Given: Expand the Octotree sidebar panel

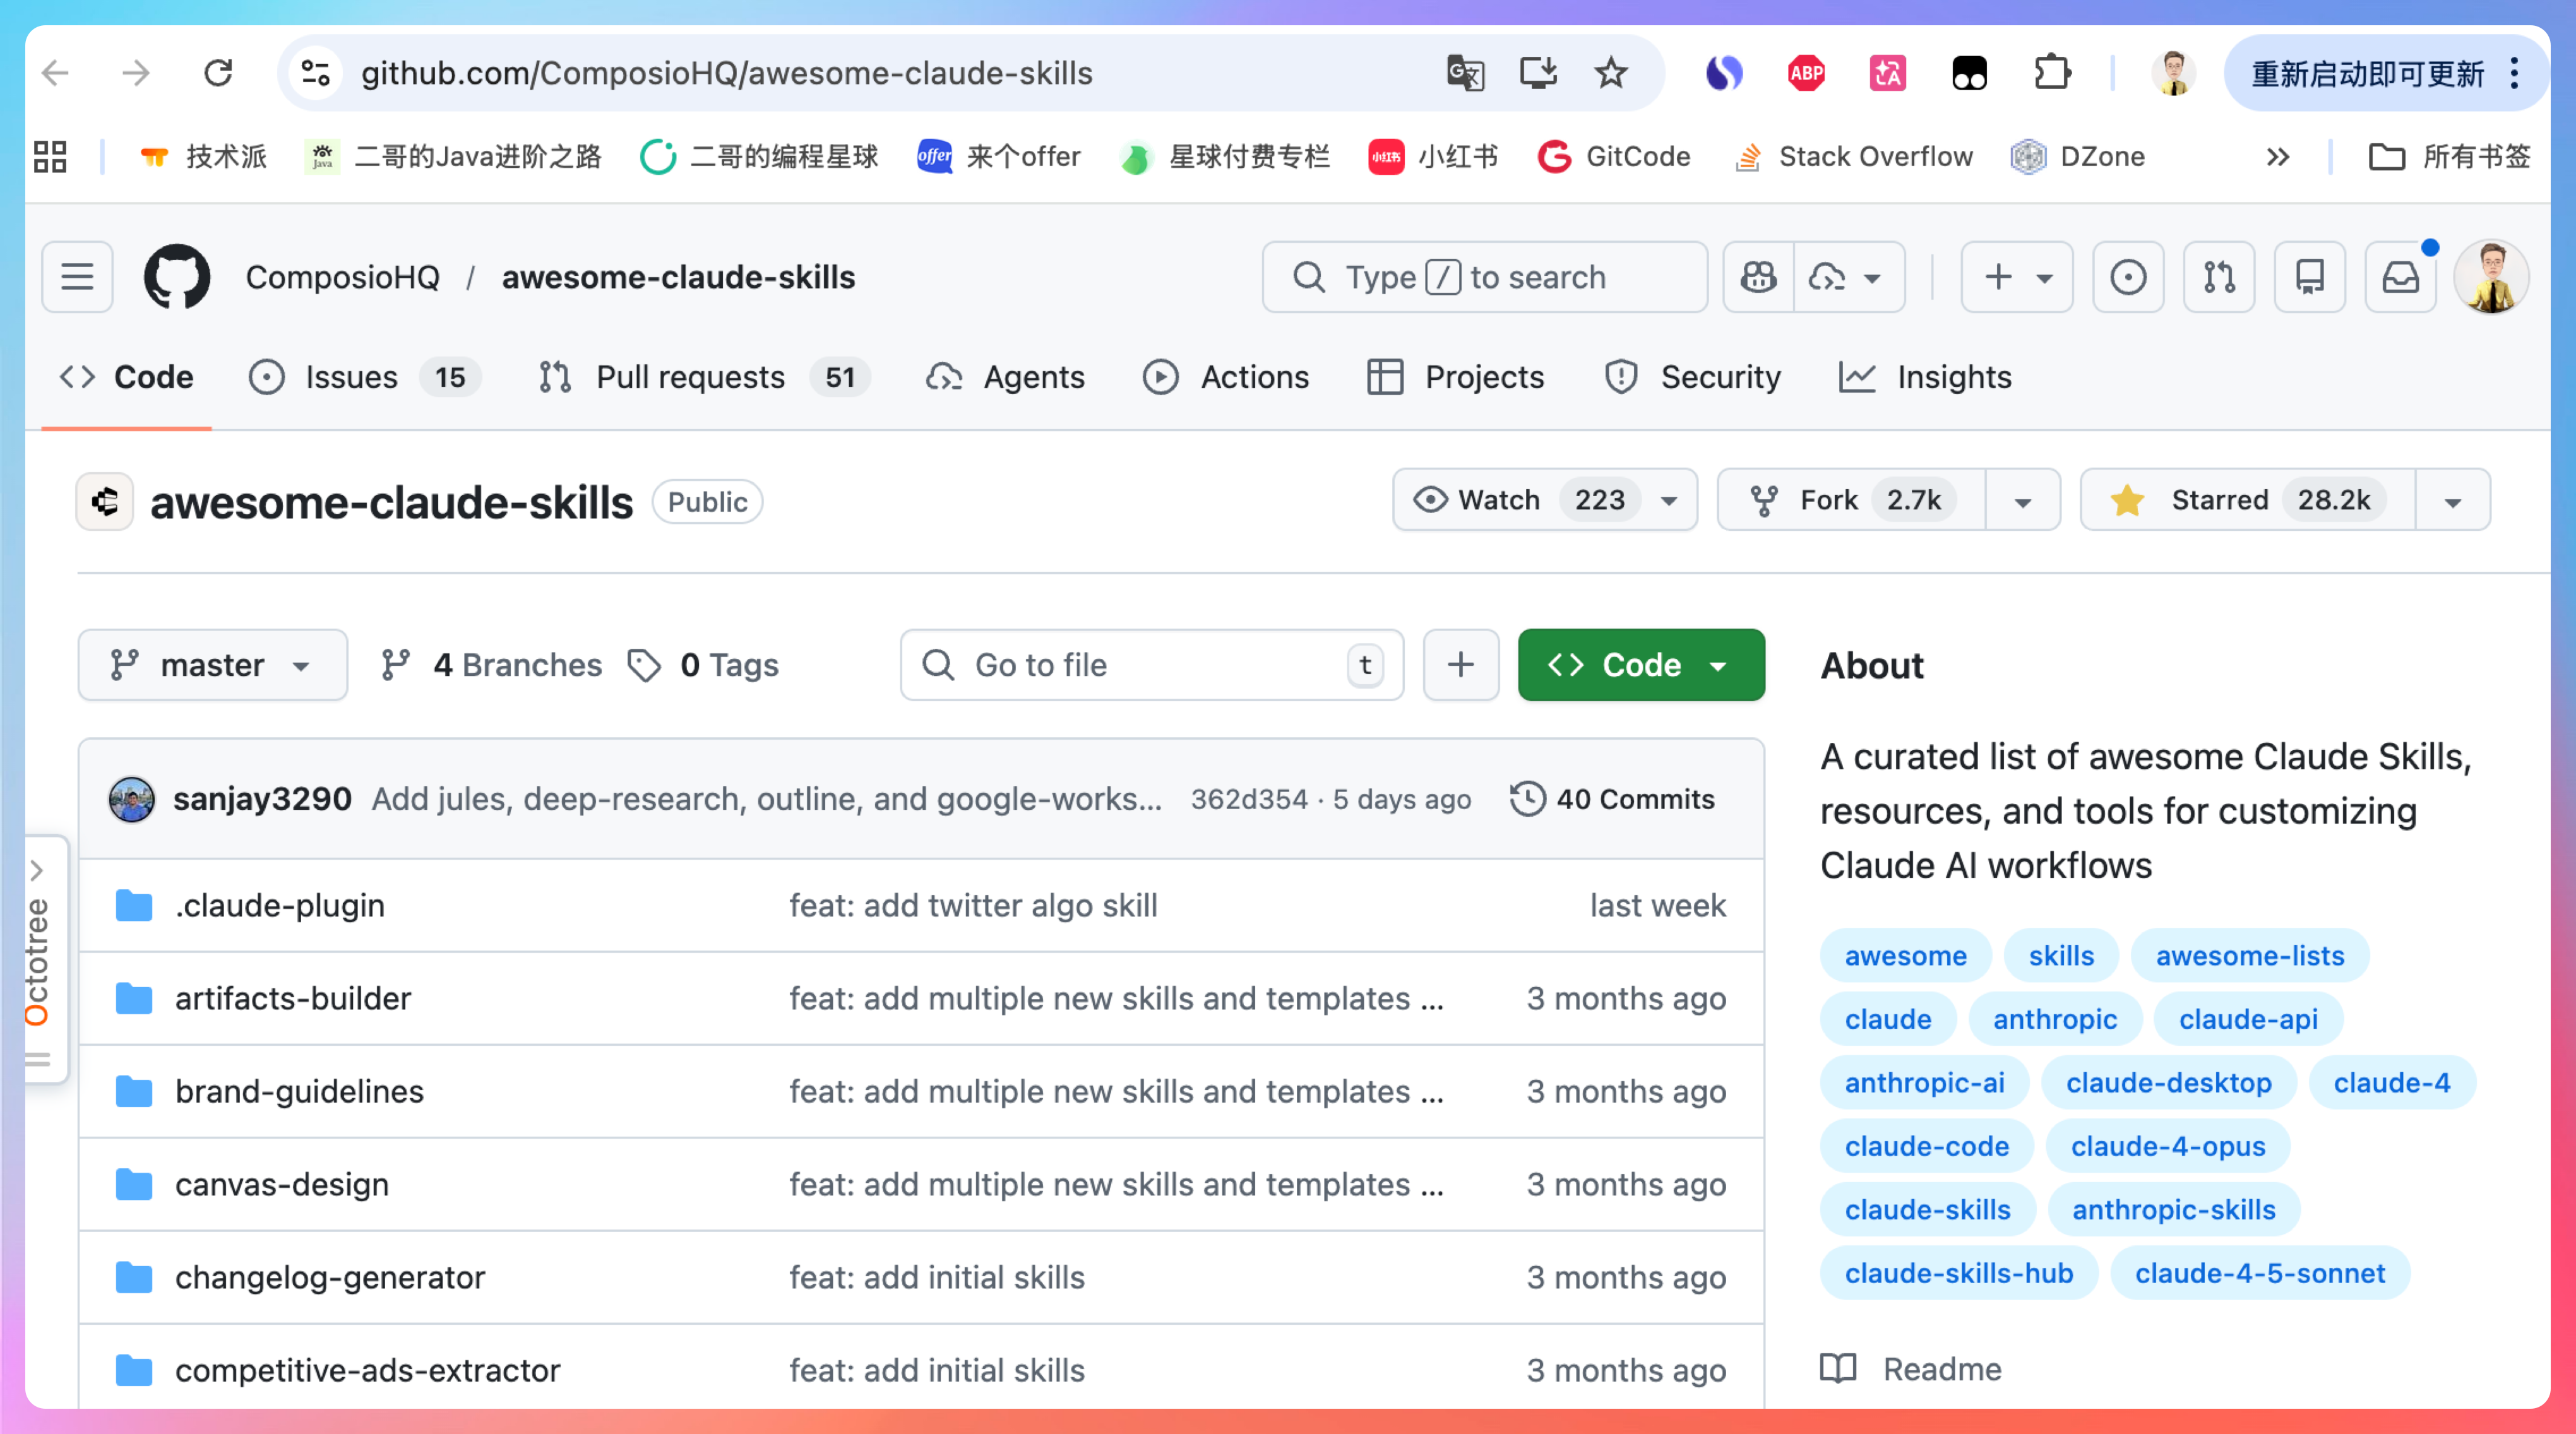Looking at the screenshot, I should 38,870.
